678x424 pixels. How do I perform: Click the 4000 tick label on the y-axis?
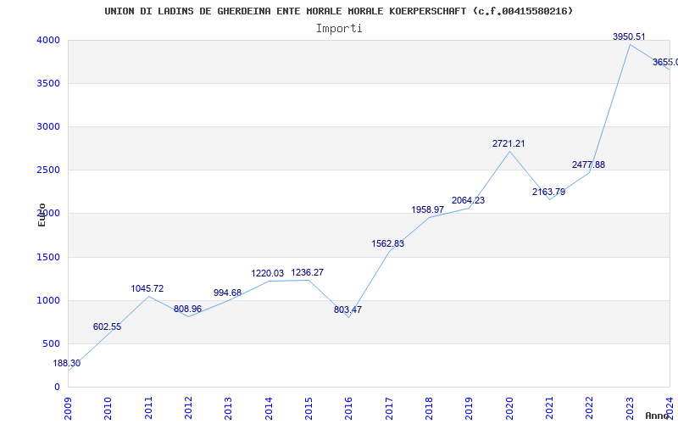click(48, 40)
